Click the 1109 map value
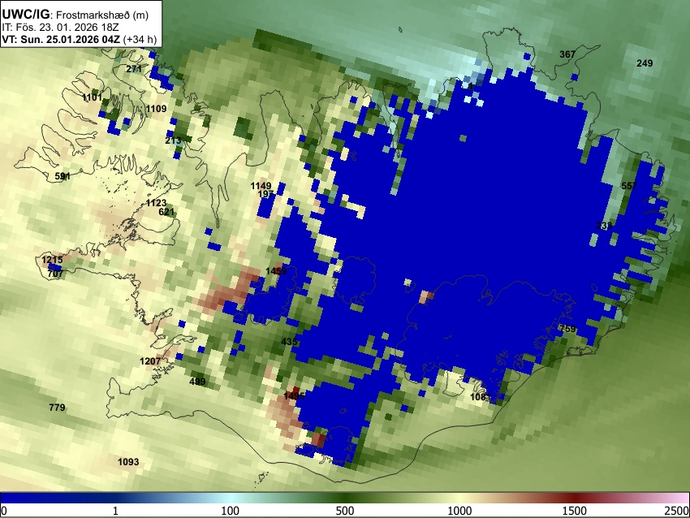Viewport: 690px width, 518px height. click(x=156, y=109)
